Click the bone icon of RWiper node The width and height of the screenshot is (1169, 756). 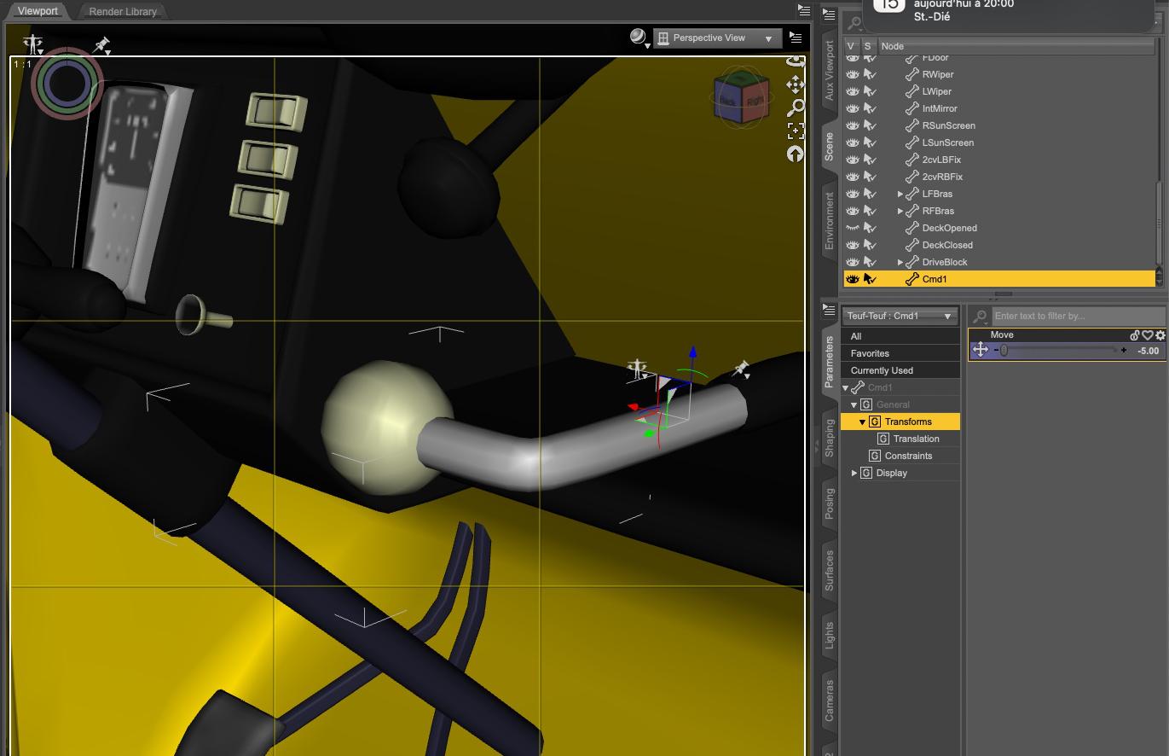[911, 74]
